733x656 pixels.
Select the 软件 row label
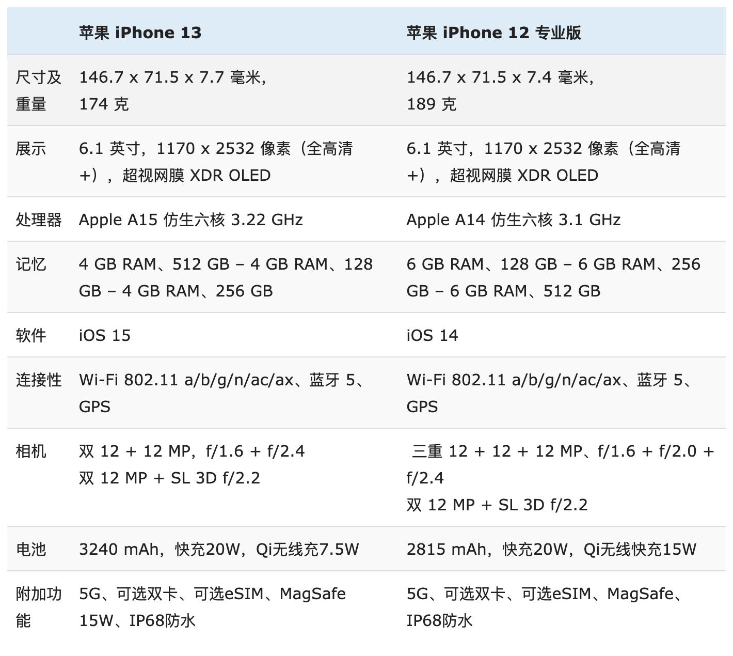31,335
